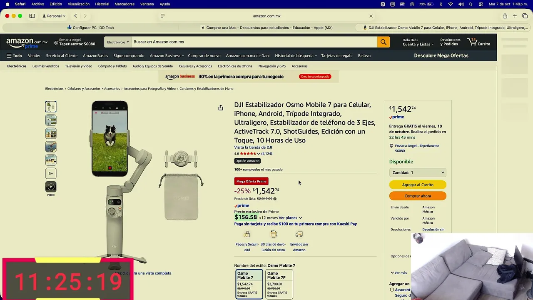Expand the 4.6 star rating chevron

(259, 154)
